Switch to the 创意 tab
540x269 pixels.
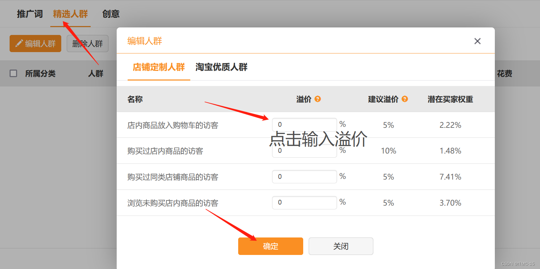coord(111,14)
